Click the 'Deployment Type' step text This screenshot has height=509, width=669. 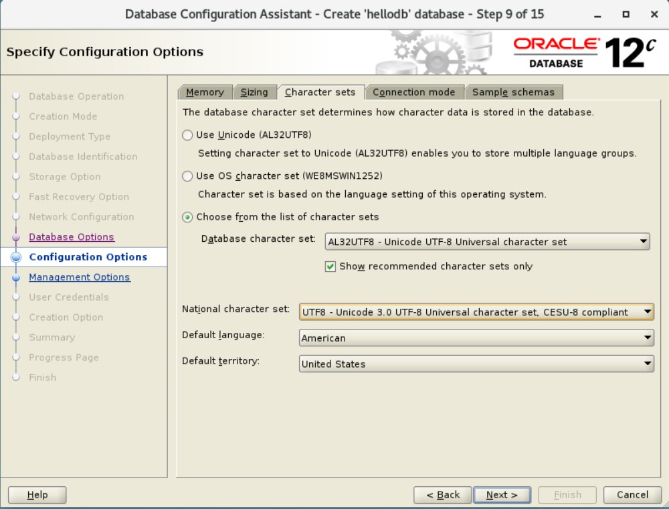point(70,137)
